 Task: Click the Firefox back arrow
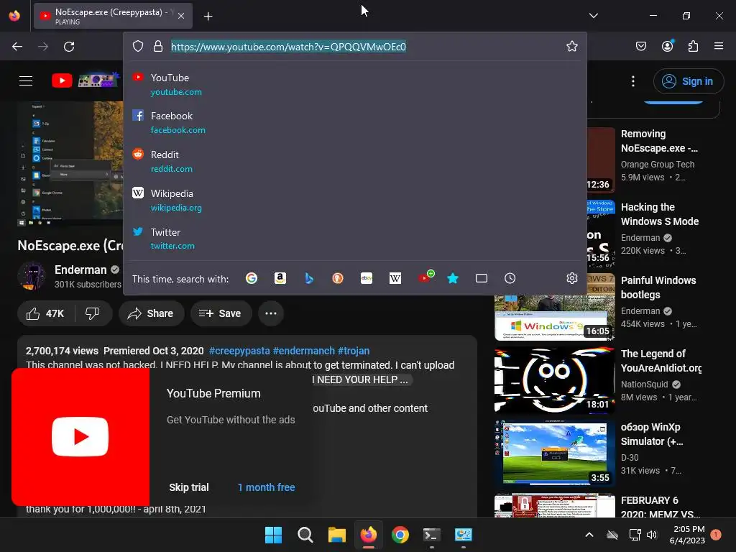pos(17,47)
